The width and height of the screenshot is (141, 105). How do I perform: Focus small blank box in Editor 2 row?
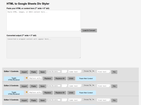(64, 86)
